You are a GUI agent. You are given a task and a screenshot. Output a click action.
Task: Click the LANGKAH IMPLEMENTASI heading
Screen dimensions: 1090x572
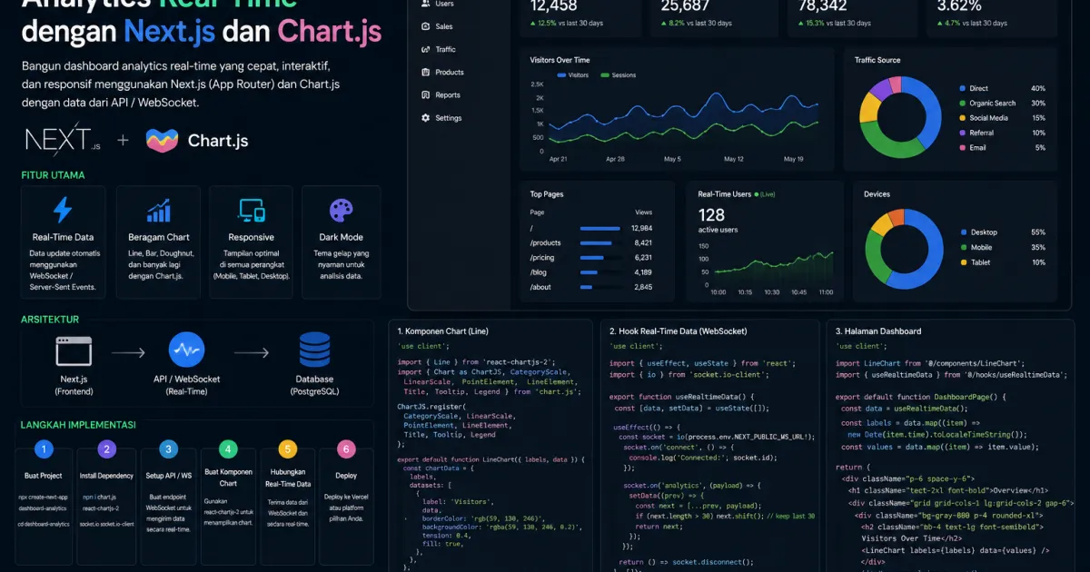78,425
